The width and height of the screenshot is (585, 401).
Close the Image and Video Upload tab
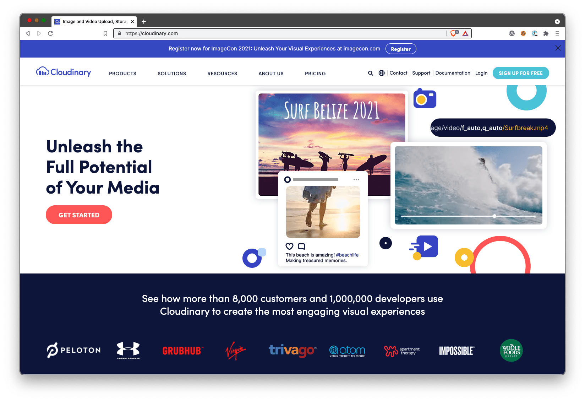[132, 22]
